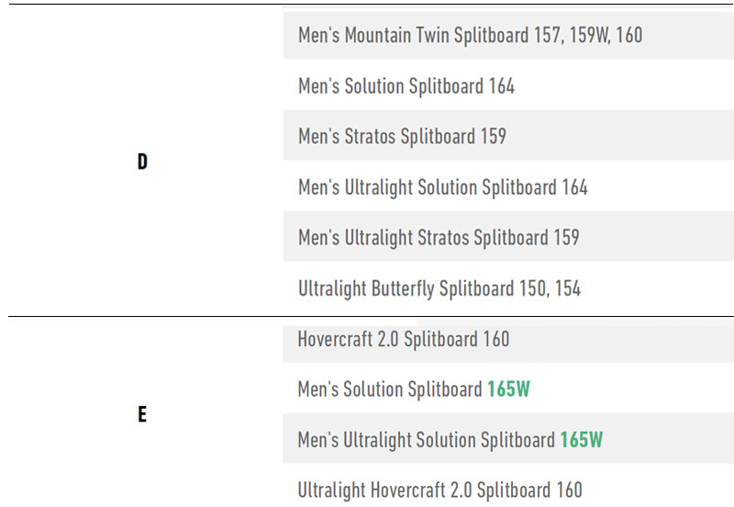This screenshot has width=734, height=507.
Task: Select Ultralight Hovercraft 2.0 Splitboard 160
Action: (508, 490)
